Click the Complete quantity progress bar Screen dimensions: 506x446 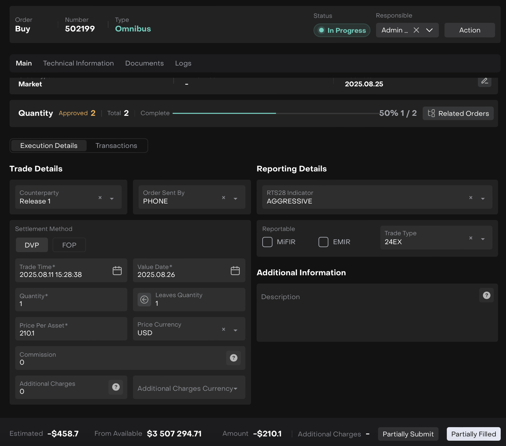[x=275, y=113]
